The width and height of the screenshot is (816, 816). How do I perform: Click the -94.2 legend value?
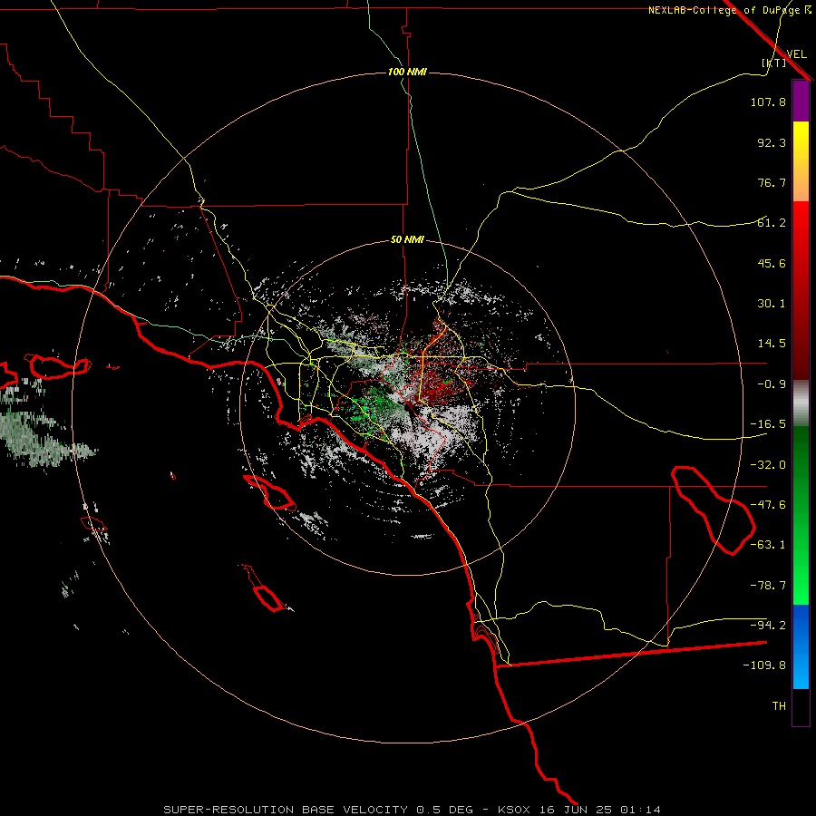pyautogui.click(x=768, y=626)
